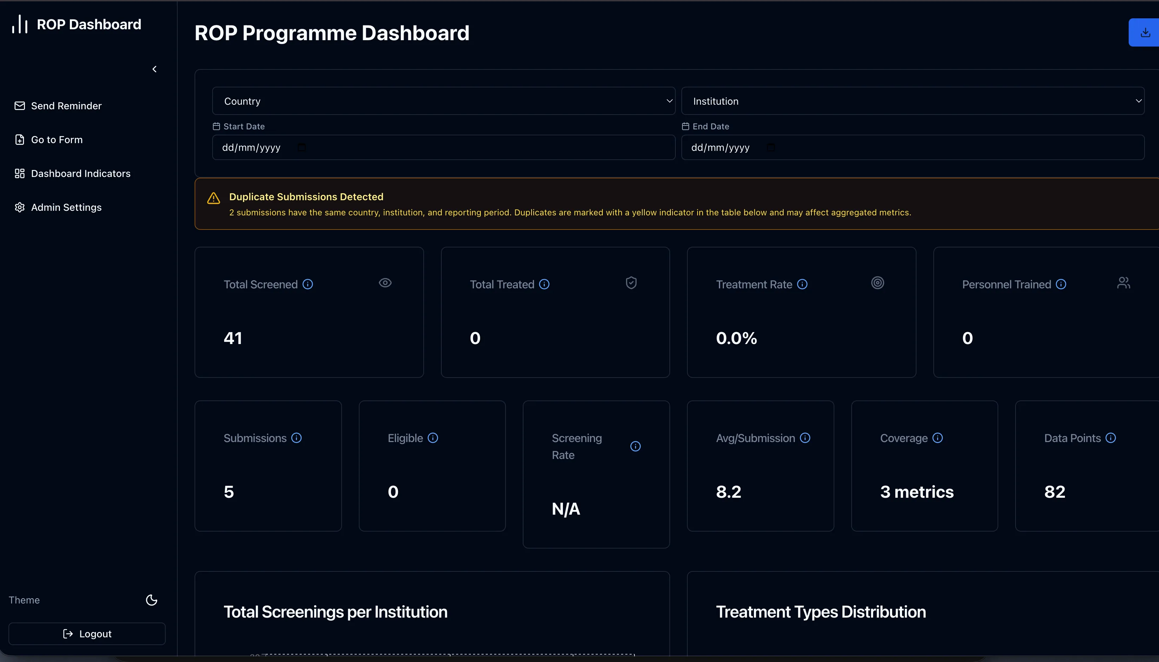Image resolution: width=1159 pixels, height=662 pixels.
Task: Click the users icon on Personnel Trained card
Action: click(1123, 282)
